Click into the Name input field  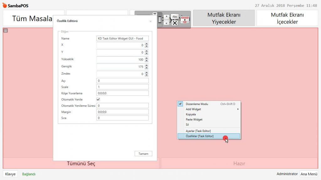pos(122,38)
